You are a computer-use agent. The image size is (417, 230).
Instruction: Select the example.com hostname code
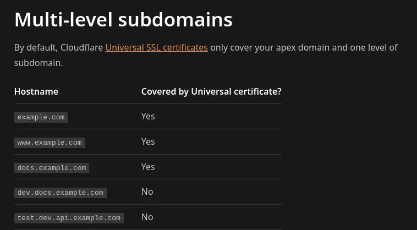point(41,117)
